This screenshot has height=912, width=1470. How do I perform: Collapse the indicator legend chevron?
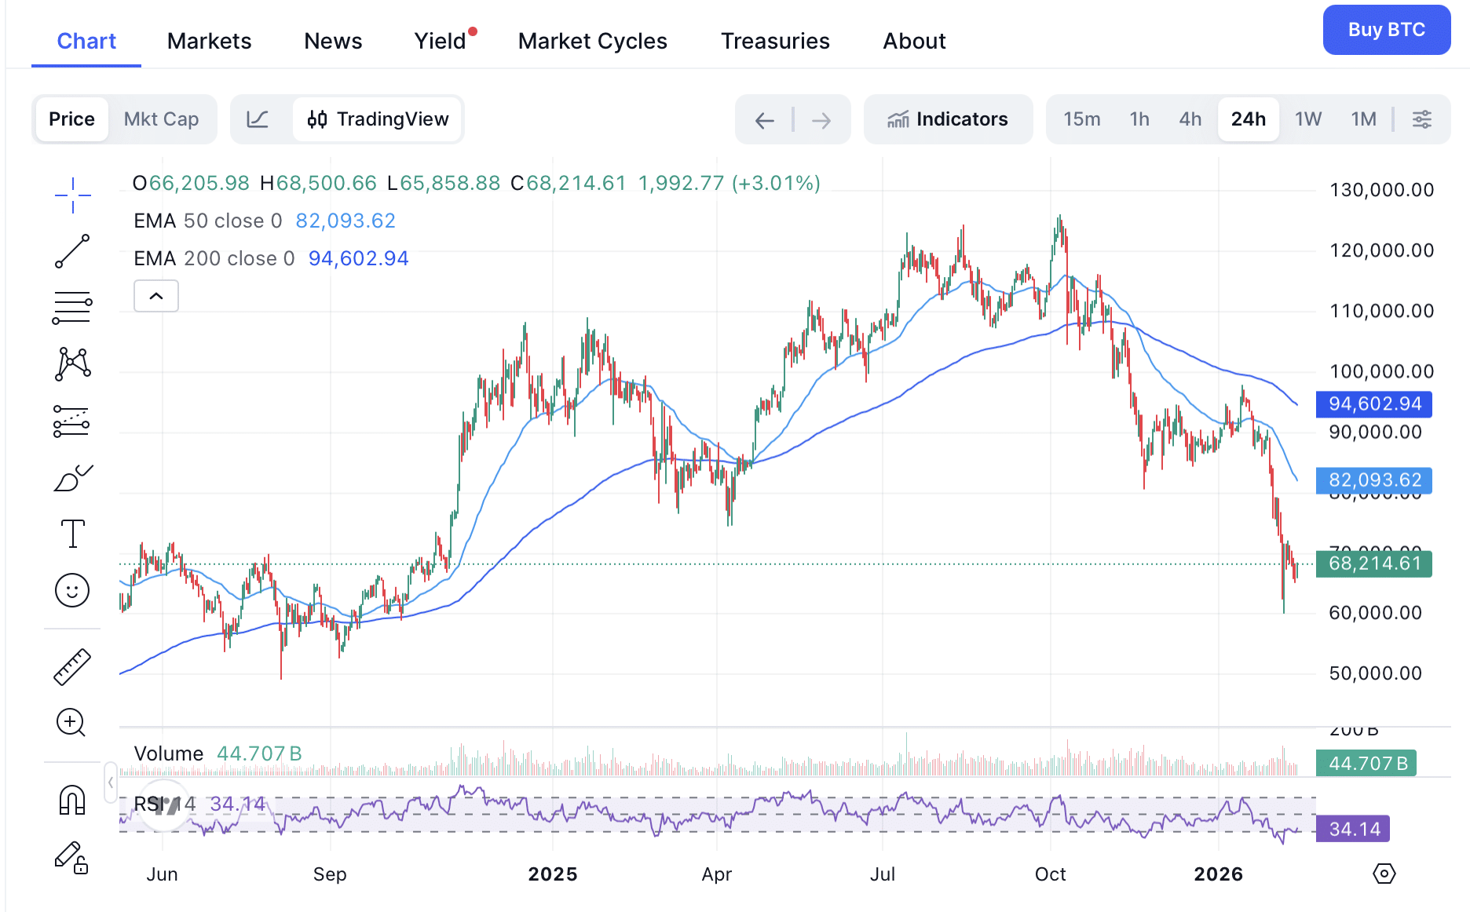pos(156,296)
